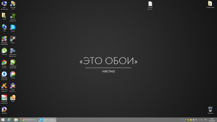Change the 'РУС' input language indicator

click(x=206, y=120)
